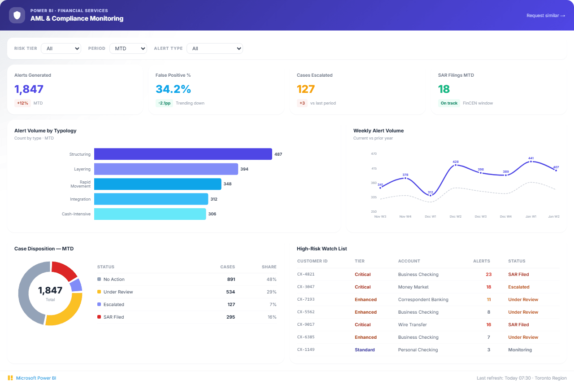Click the Wire Transfer account cell
The image size is (574, 385).
click(x=413, y=325)
